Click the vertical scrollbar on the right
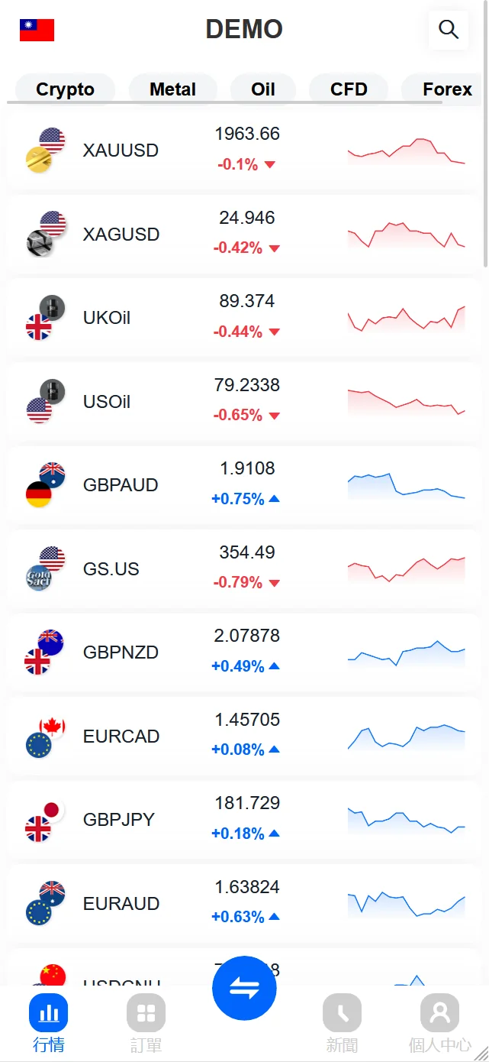The width and height of the screenshot is (489, 1062). tap(486, 191)
